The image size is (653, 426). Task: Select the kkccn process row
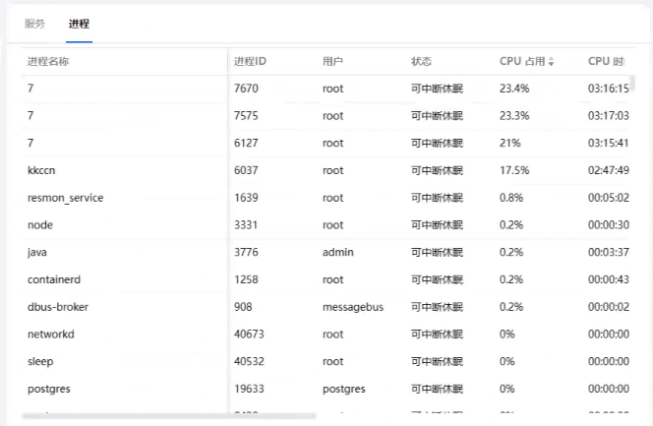pos(42,170)
